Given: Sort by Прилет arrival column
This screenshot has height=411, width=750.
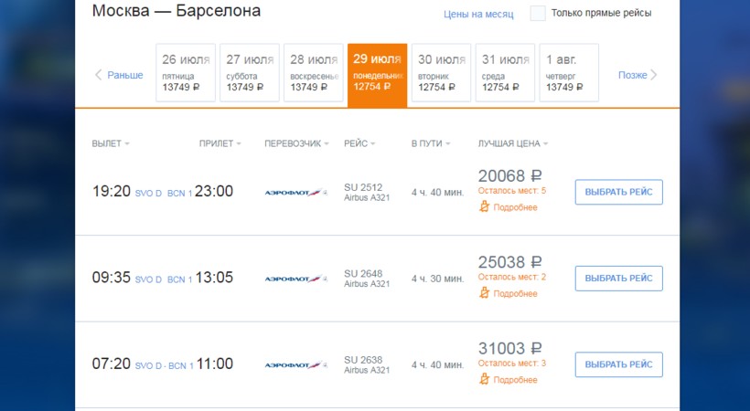Looking at the screenshot, I should (x=220, y=144).
